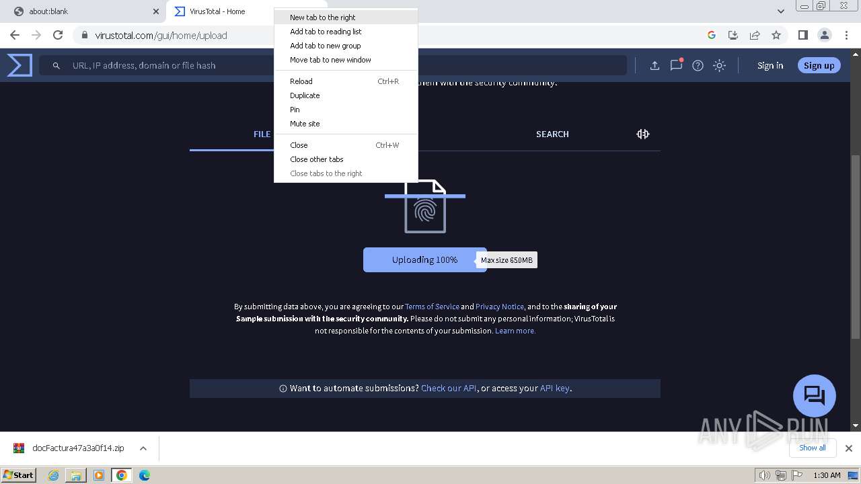Toggle the light/dark theme sun icon

pyautogui.click(x=719, y=65)
